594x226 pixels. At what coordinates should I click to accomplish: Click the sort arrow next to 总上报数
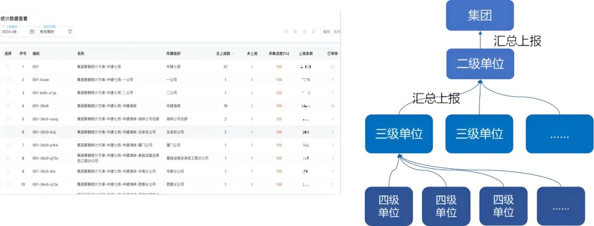click(x=233, y=53)
